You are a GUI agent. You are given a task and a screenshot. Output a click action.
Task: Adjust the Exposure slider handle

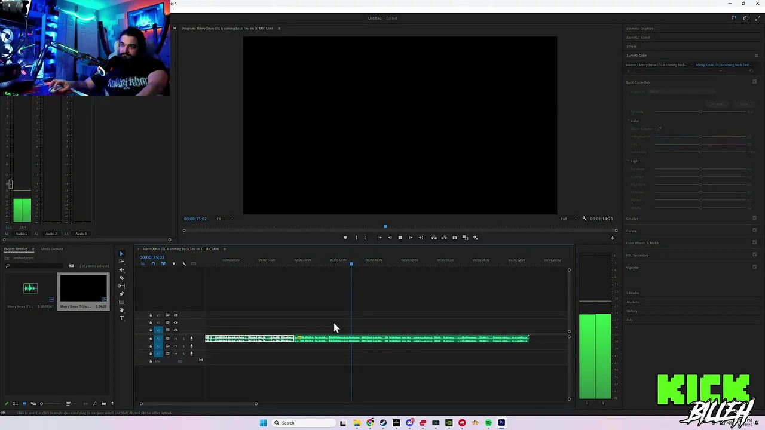(x=700, y=169)
